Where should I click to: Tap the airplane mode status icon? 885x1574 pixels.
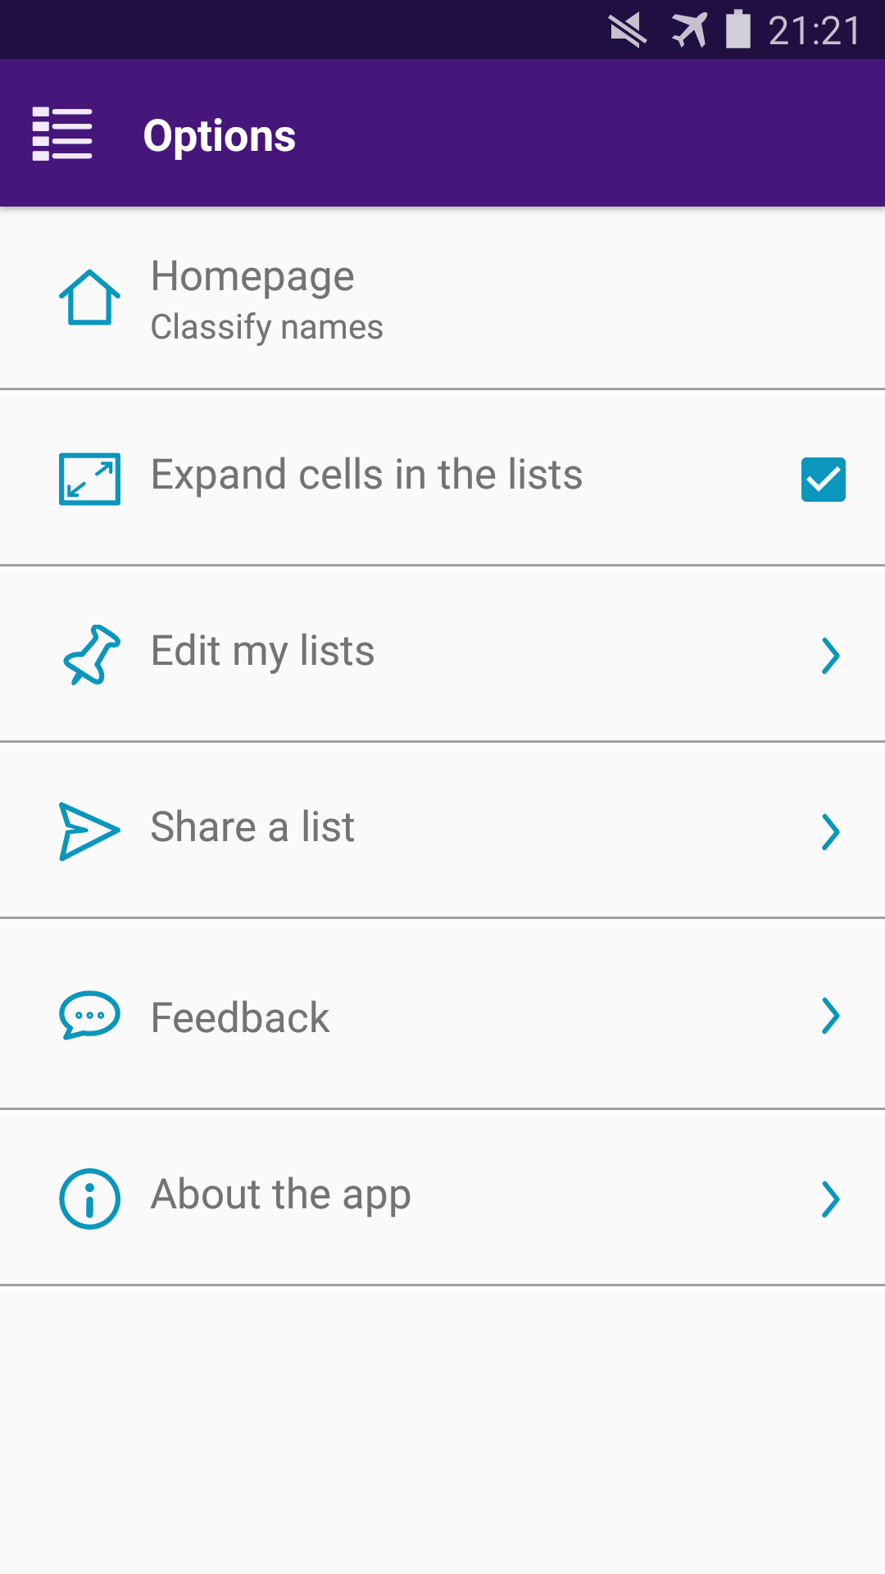(689, 30)
